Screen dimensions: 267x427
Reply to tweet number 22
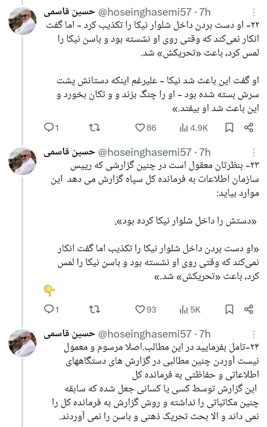(49, 127)
